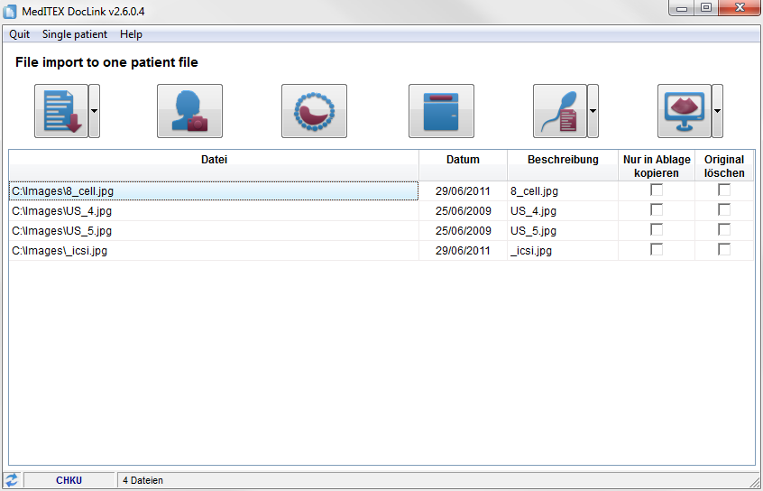Screen dimensions: 763x491
Task: Open the patient photo import button
Action: (x=189, y=111)
